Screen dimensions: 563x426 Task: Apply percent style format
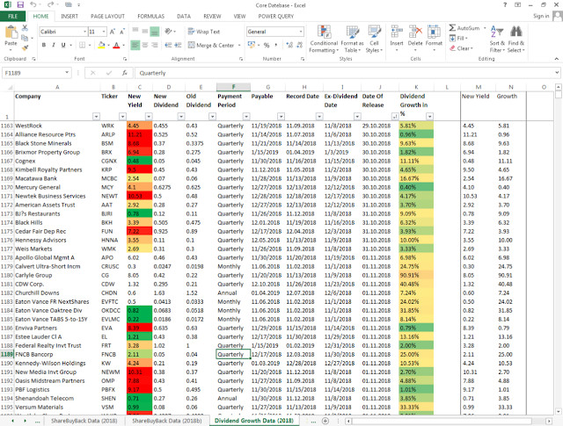267,45
